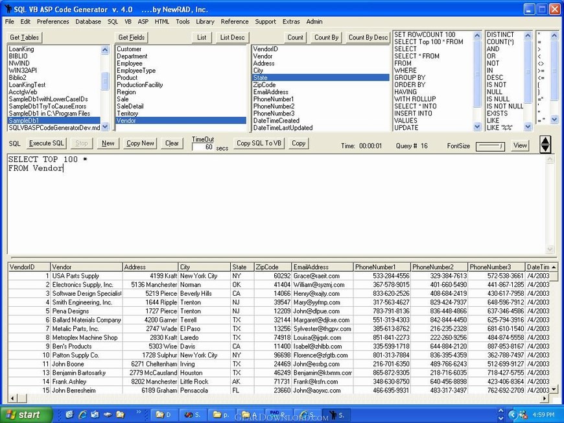The width and height of the screenshot is (564, 423).
Task: Expand the quick launch overflow chevron
Action: [x=139, y=412]
